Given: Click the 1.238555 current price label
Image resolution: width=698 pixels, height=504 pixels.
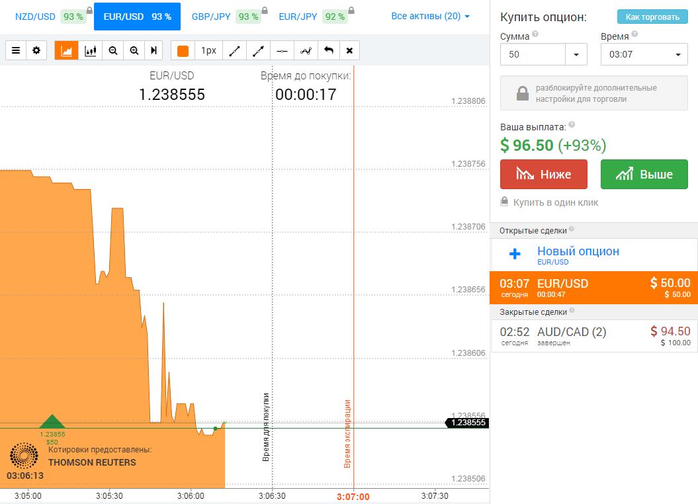Looking at the screenshot, I should (467, 423).
